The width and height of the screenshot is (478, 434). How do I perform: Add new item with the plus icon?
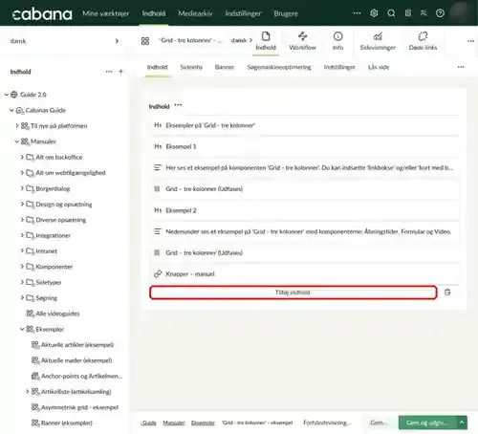coord(120,72)
